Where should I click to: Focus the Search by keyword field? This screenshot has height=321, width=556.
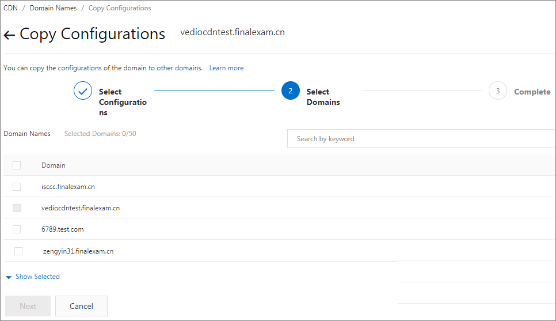tap(421, 138)
